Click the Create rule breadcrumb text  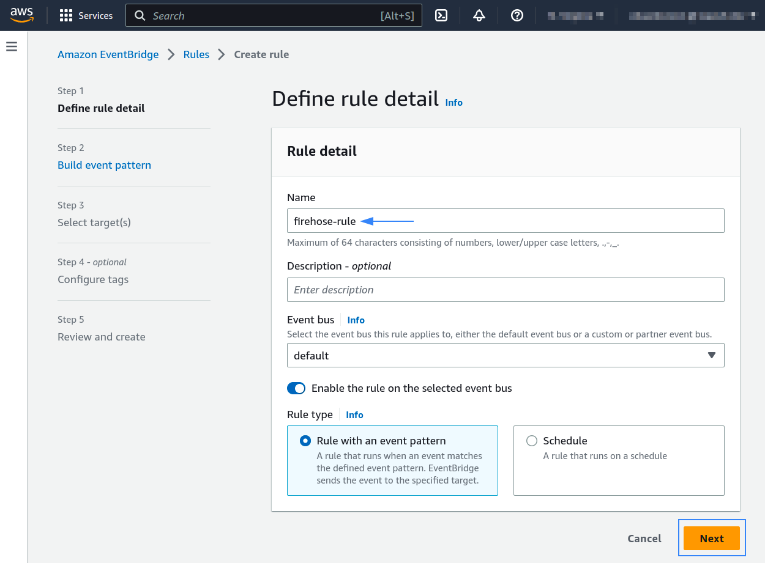pyautogui.click(x=261, y=54)
